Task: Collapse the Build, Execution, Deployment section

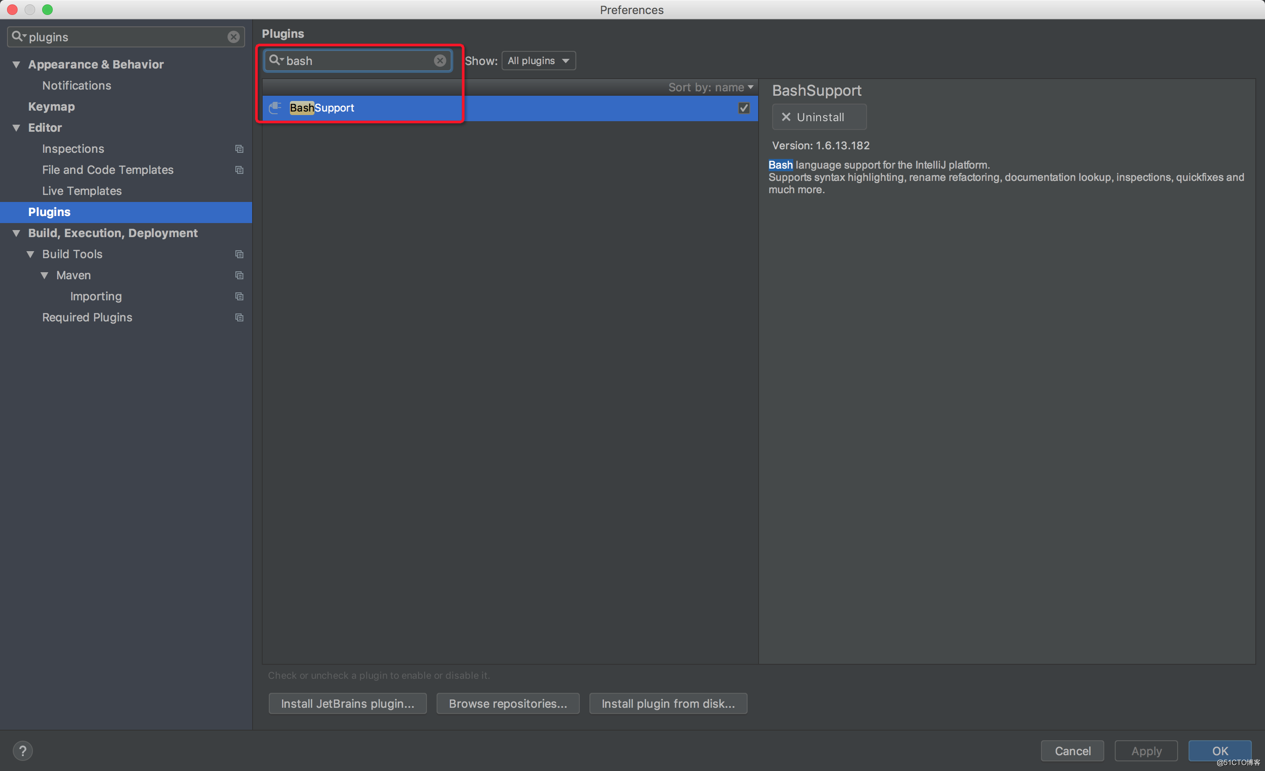Action: click(16, 233)
